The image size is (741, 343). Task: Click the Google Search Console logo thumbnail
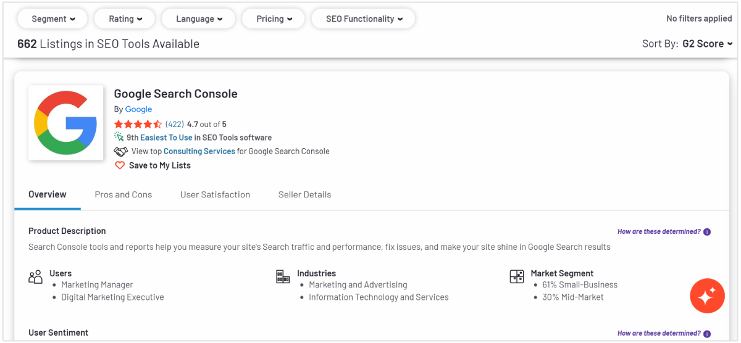pyautogui.click(x=66, y=123)
